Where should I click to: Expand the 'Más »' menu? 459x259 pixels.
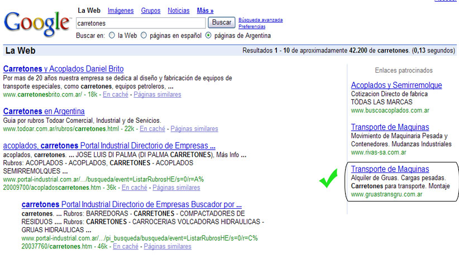click(x=205, y=11)
